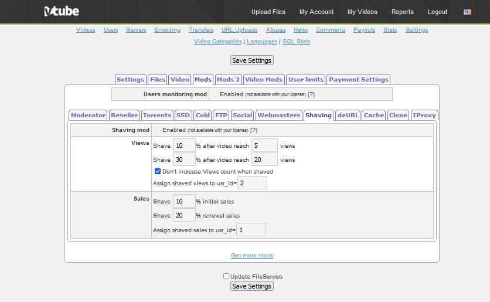This screenshot has height=302, width=490.
Task: Toggle the Users monitoring mod Enabled checkbox
Action: tap(215, 94)
